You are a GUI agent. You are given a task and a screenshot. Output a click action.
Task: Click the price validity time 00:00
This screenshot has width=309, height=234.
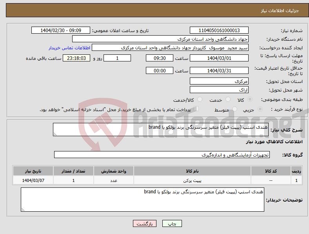(x=160, y=70)
